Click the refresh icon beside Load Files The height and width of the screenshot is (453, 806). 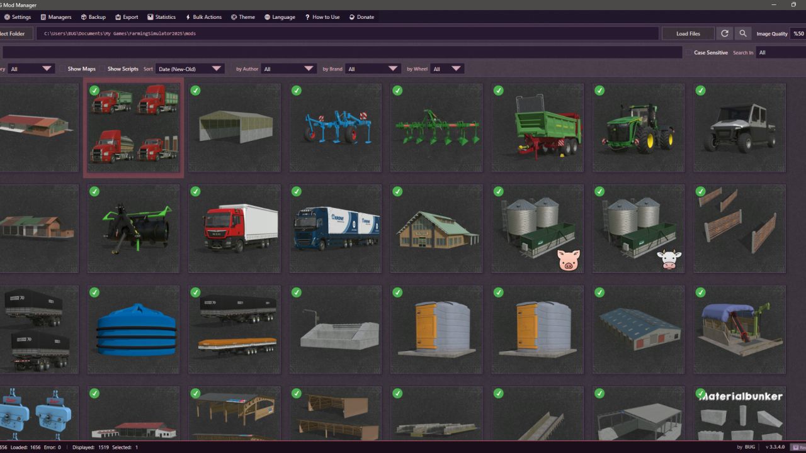click(x=725, y=33)
